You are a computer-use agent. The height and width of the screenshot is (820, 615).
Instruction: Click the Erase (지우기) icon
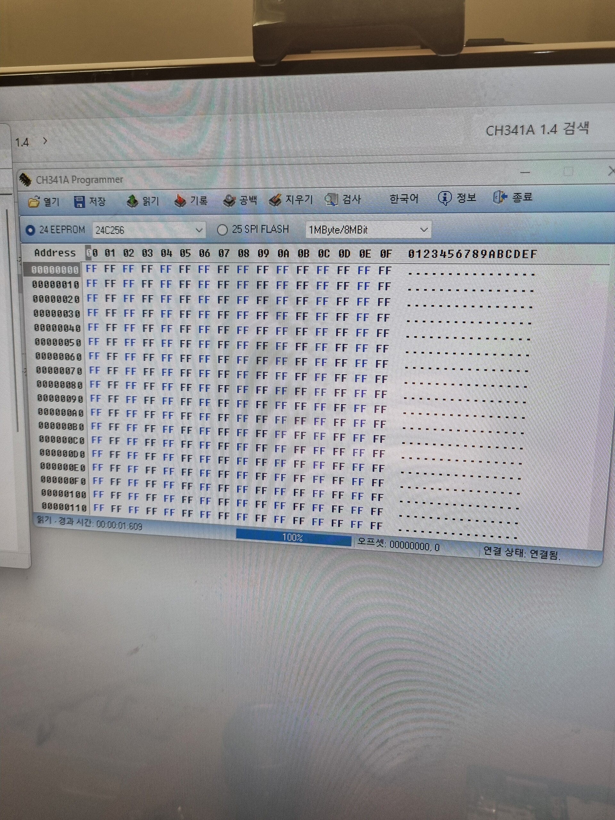click(x=275, y=200)
